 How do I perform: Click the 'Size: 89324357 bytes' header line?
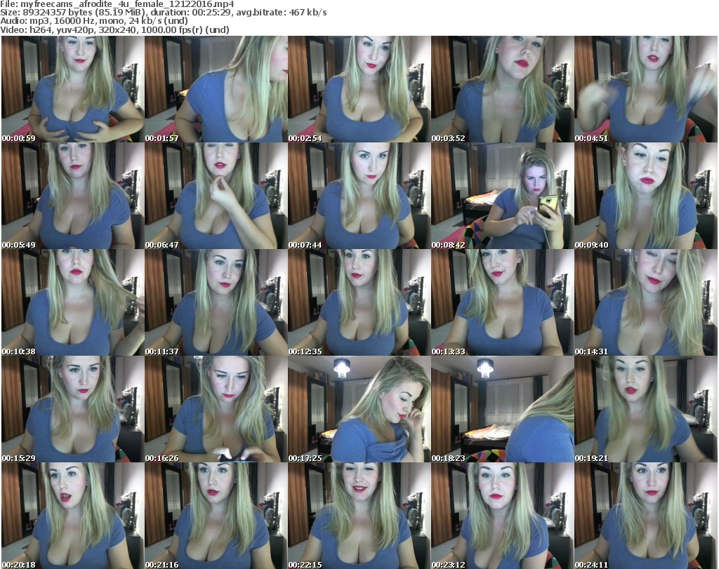(x=164, y=13)
